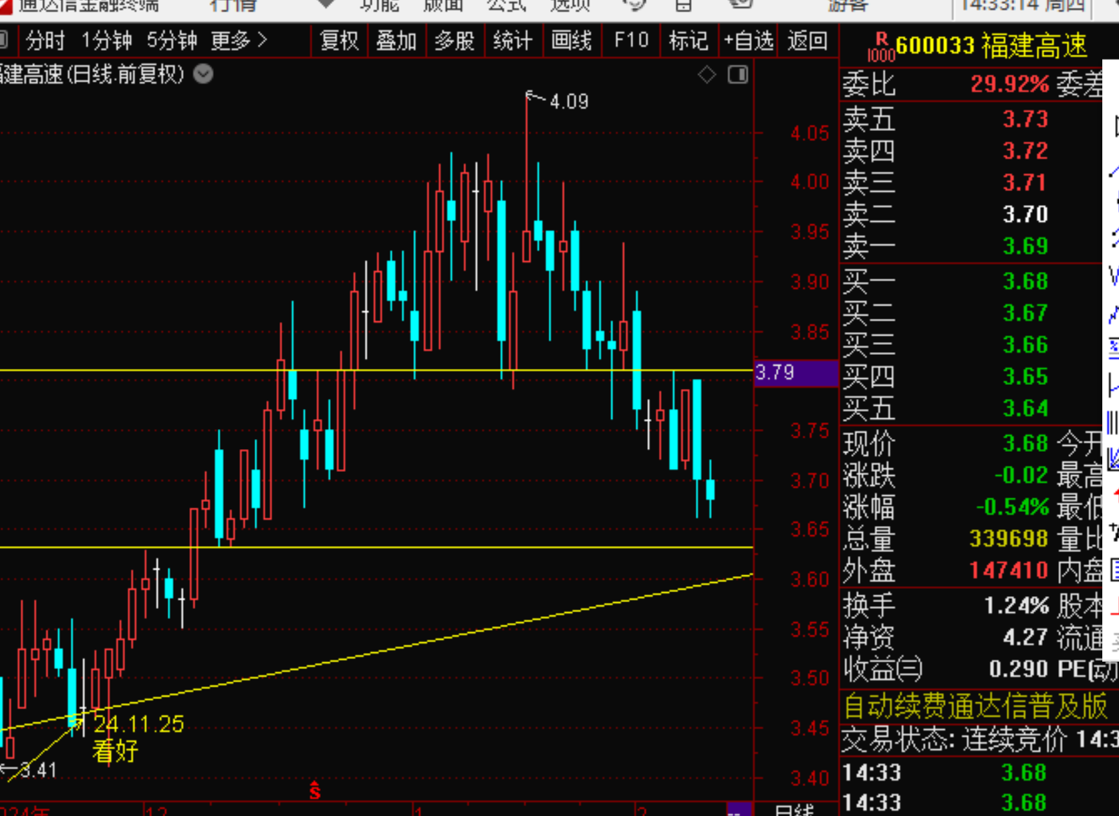This screenshot has width=1119, height=816.
Task: Open the 复权 adjustment option
Action: click(x=339, y=41)
